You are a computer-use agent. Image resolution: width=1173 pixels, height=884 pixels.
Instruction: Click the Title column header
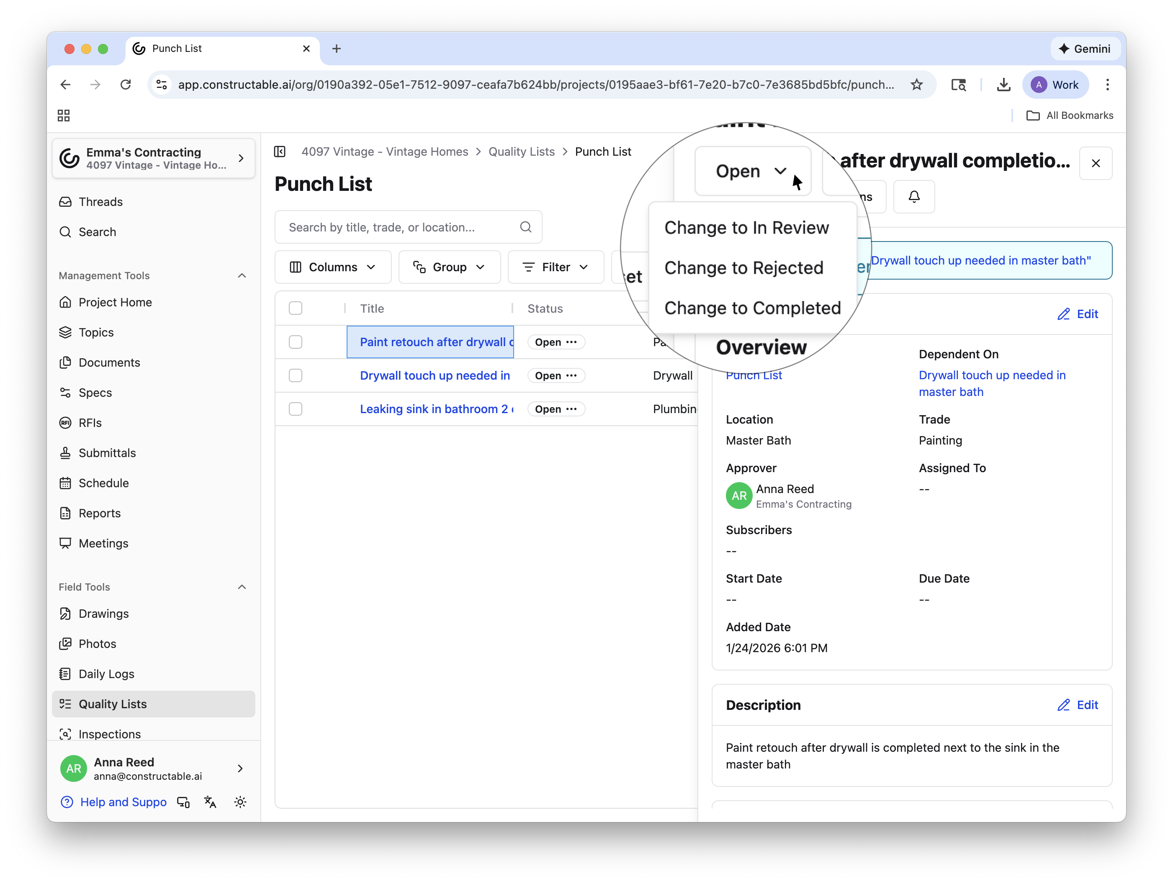point(372,308)
